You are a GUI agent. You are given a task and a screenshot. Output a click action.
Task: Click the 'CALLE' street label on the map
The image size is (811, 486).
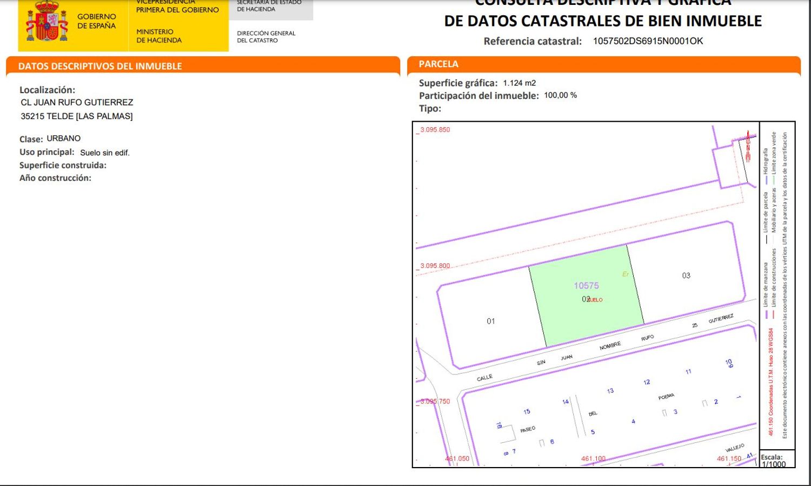pos(484,377)
